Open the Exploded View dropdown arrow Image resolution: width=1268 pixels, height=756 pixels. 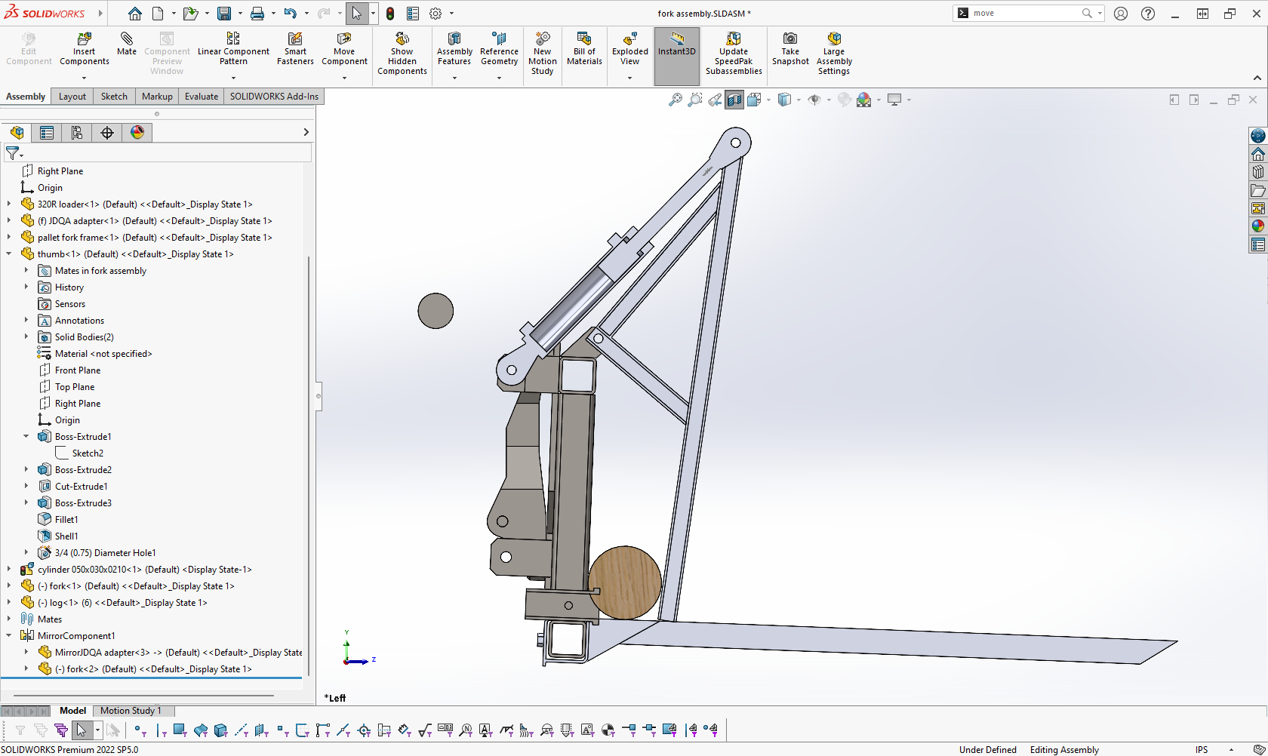(630, 78)
